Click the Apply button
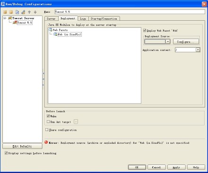This screenshot has height=173, width=208. (176, 167)
